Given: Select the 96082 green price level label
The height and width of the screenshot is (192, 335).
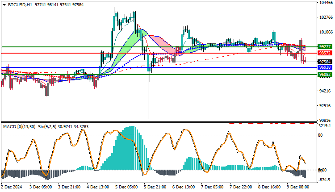Looking at the screenshot, I should [325, 74].
